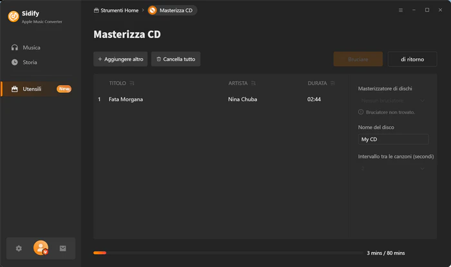Click the plus icon in Aggiungere altro

100,59
